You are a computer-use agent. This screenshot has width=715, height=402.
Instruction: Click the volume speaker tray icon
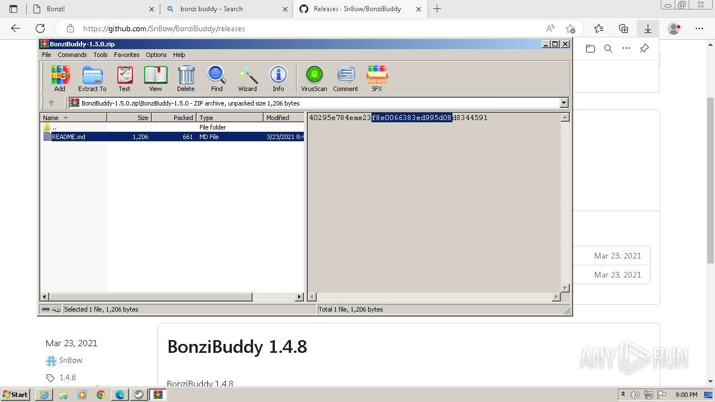click(x=636, y=395)
